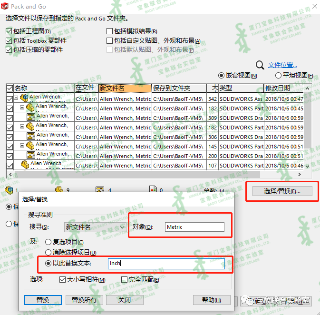Enable 包括自定义贴图、外观和布景(A) checkbox

pos(109,40)
